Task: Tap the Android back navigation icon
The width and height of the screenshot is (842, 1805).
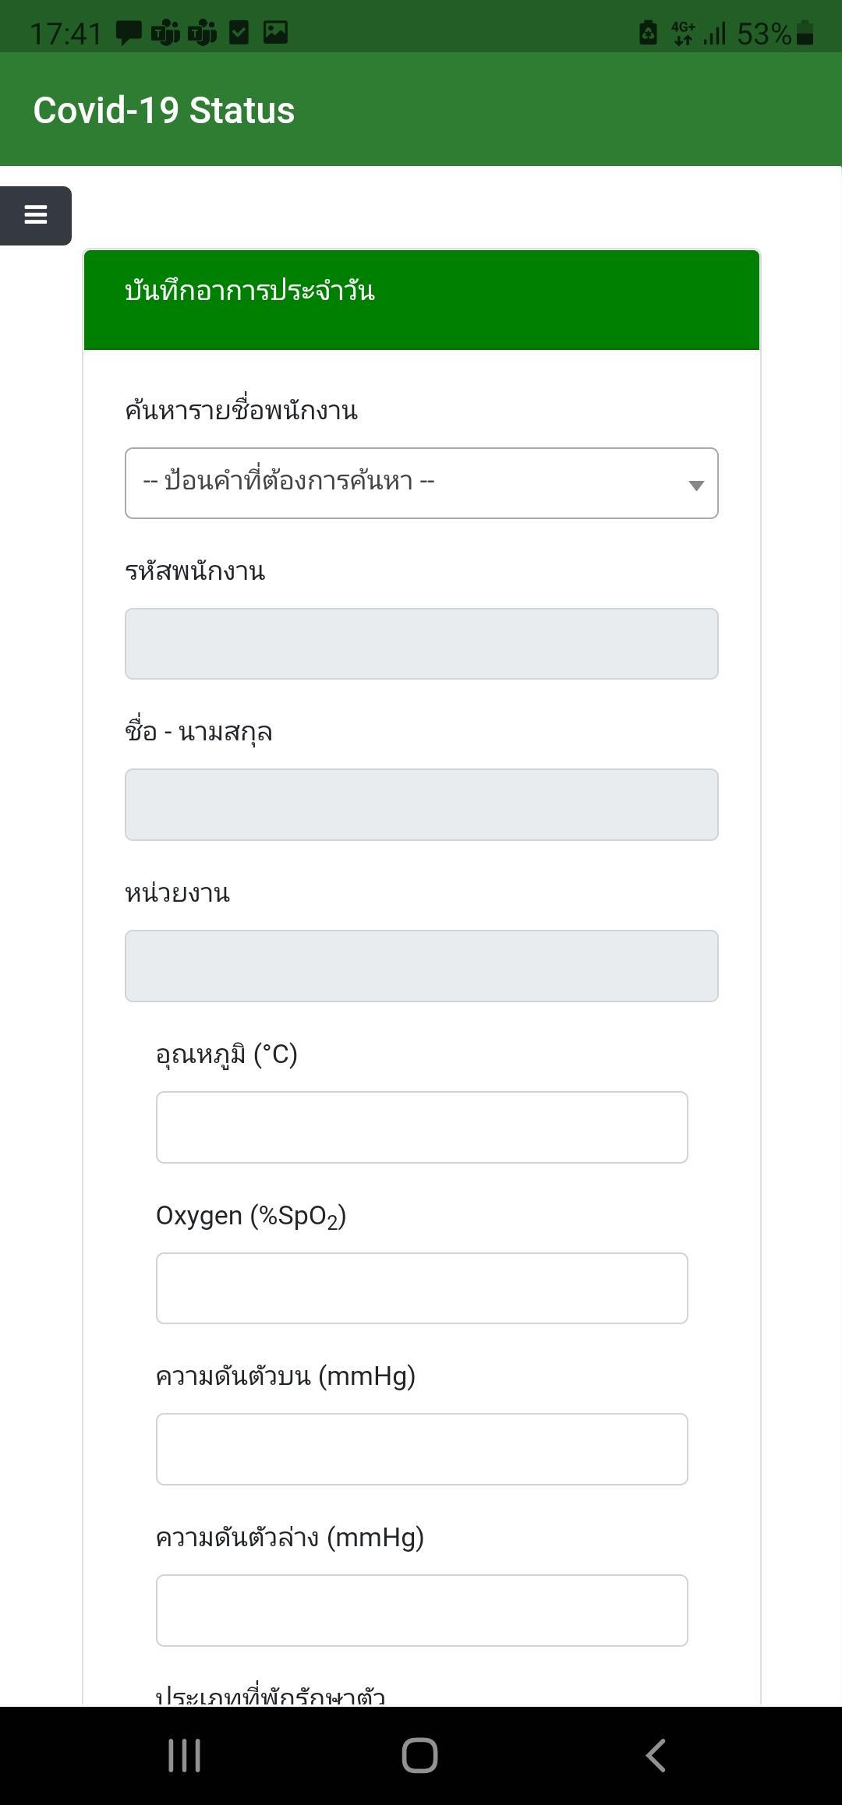Action: pyautogui.click(x=656, y=1755)
